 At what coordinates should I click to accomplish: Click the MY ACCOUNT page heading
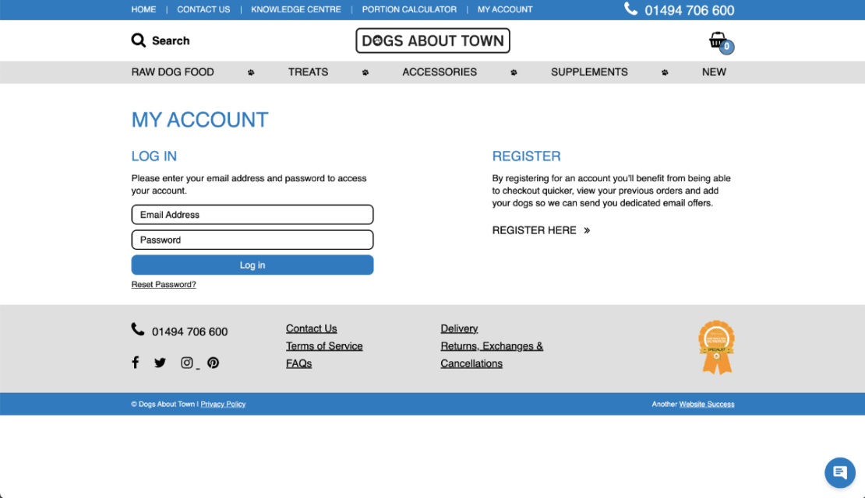(x=199, y=120)
